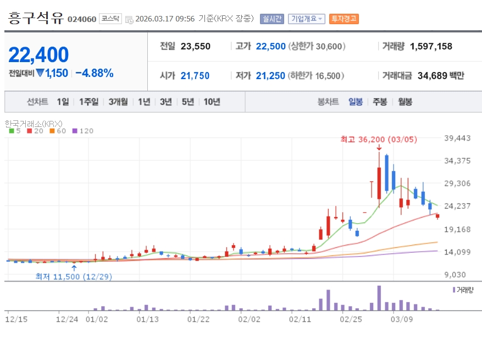Click the orange 60-day moving average swatch
Image resolution: width=482 pixels, height=344 pixels.
52,131
